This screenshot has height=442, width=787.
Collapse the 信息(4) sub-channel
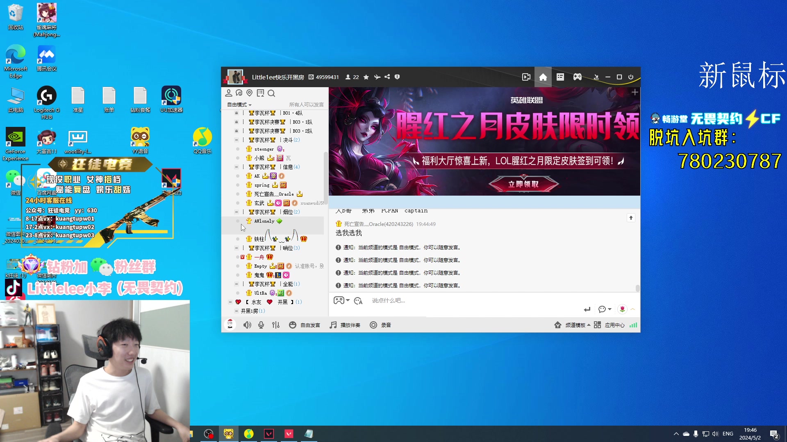point(237,167)
